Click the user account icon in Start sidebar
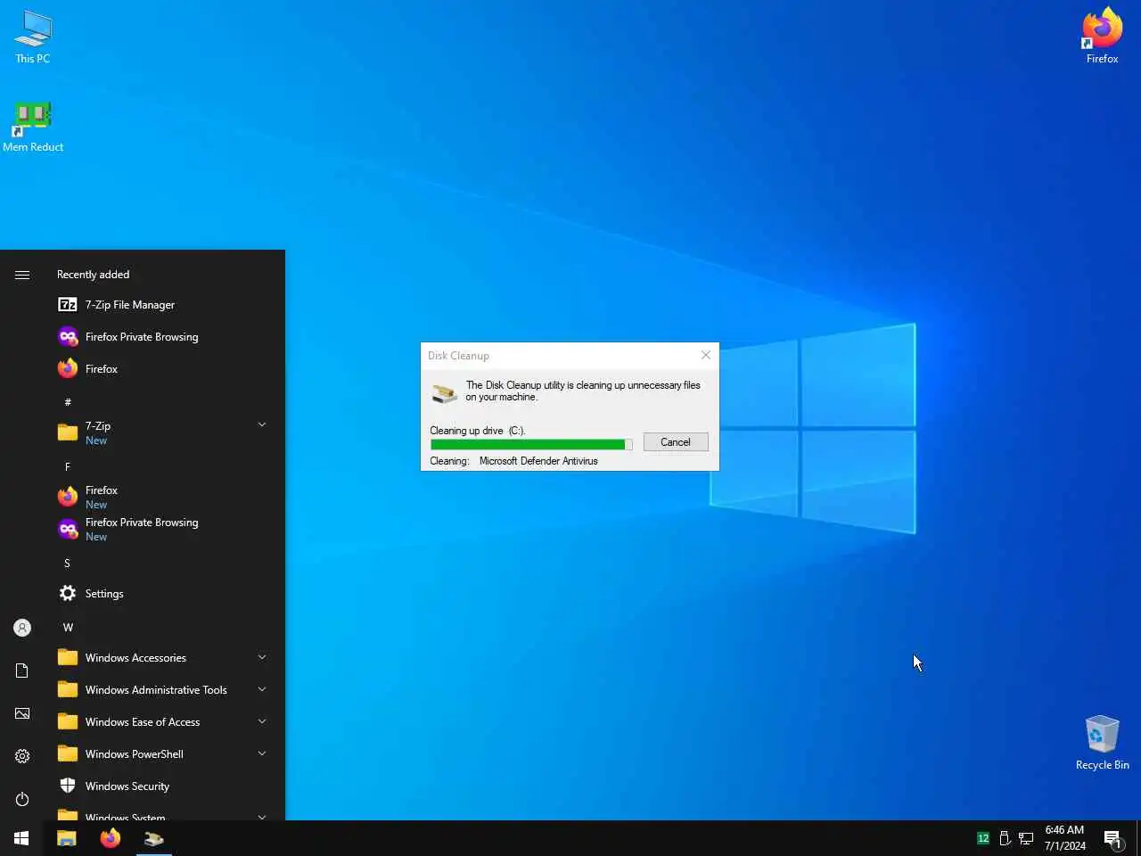The image size is (1141, 856). point(22,628)
